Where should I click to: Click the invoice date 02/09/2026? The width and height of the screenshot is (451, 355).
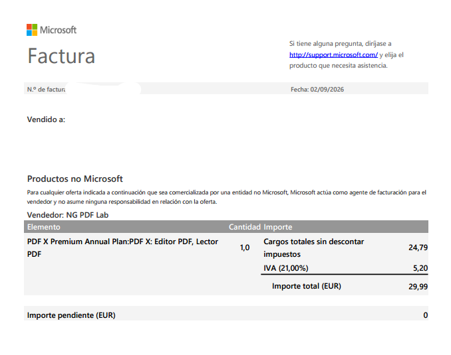[x=327, y=90]
